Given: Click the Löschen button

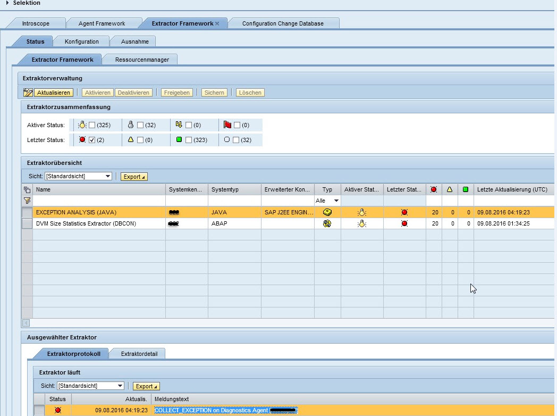Looking at the screenshot, I should tap(250, 93).
